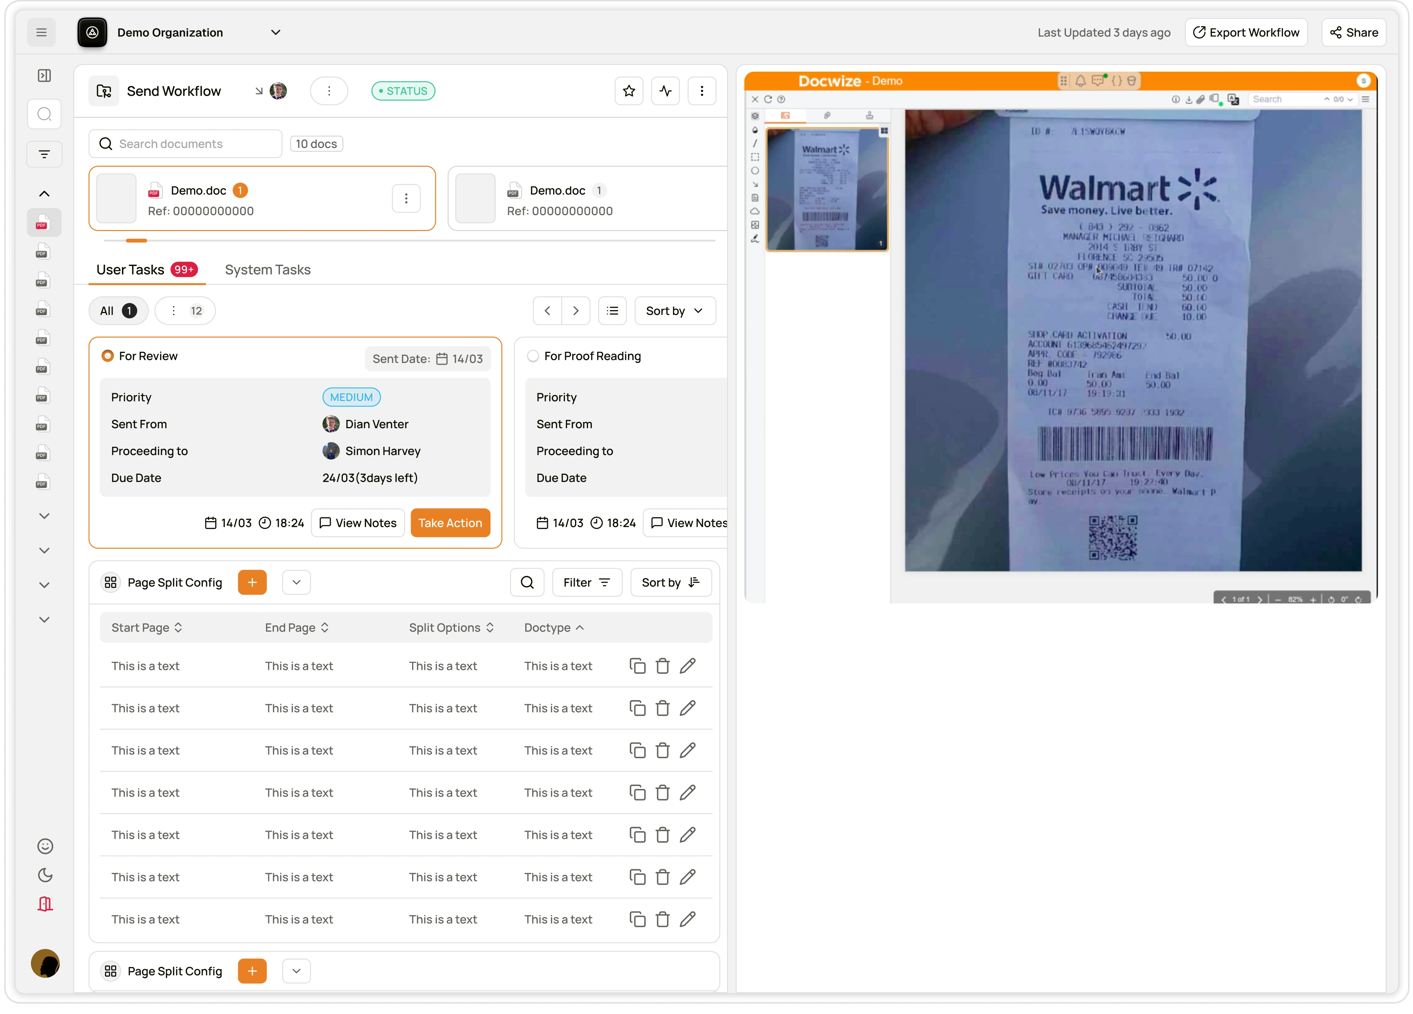The width and height of the screenshot is (1413, 1014).
Task: Open Docwize notifications bell
Action: (x=1080, y=81)
